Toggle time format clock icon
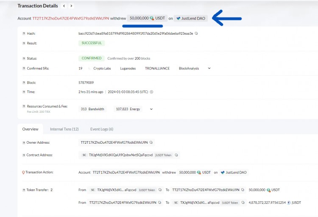This screenshot has width=318, height=217. pos(152,92)
